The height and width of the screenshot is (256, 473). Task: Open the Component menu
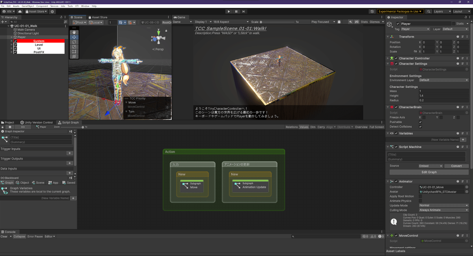click(x=42, y=6)
